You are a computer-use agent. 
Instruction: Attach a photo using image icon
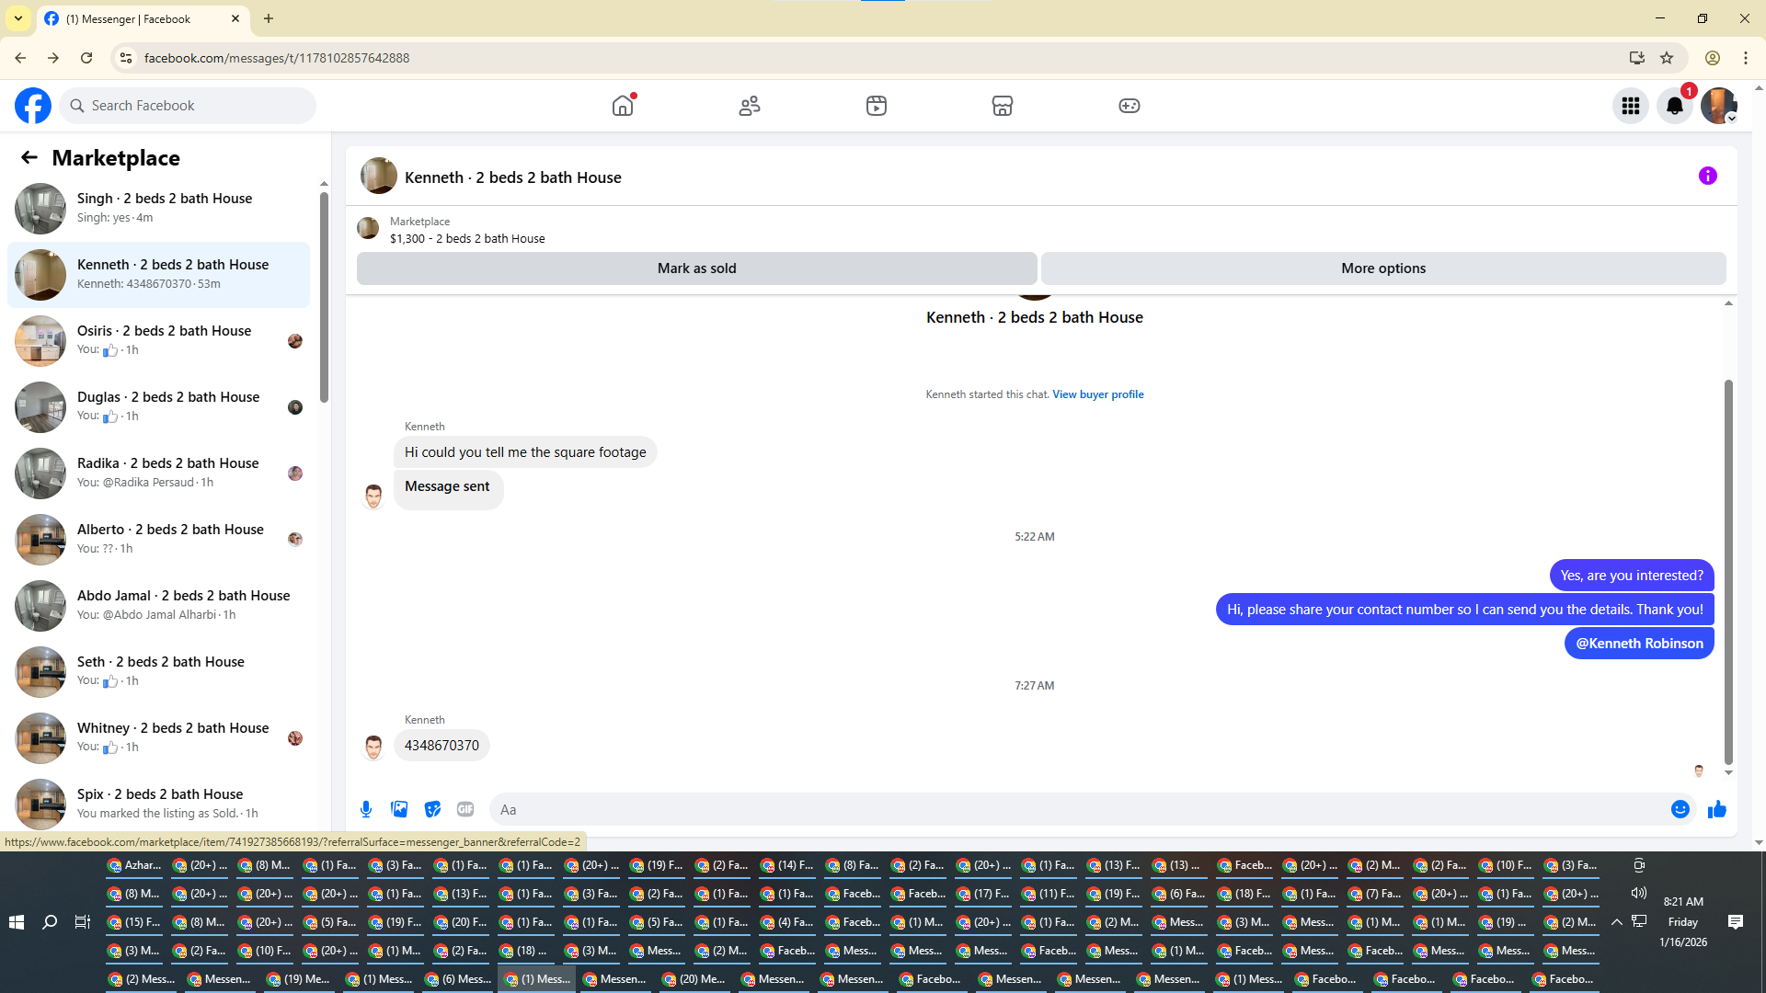point(399,809)
